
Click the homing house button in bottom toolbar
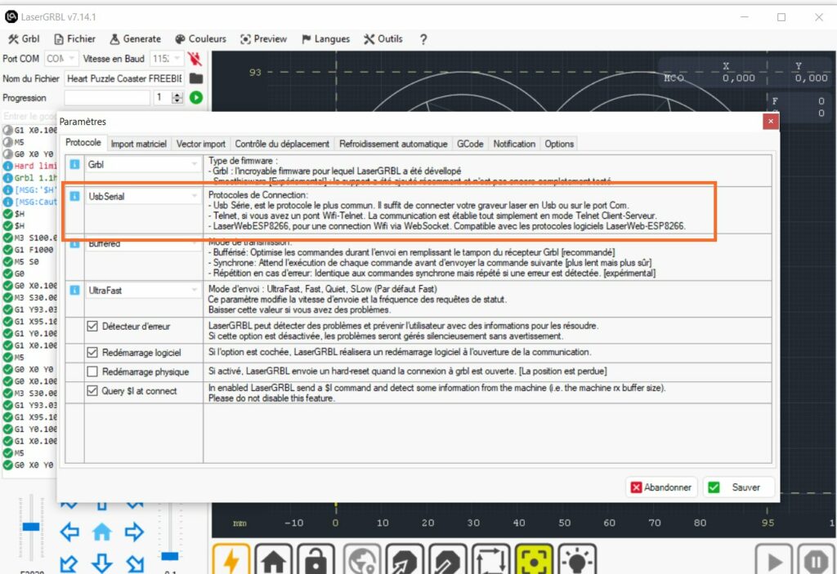273,560
